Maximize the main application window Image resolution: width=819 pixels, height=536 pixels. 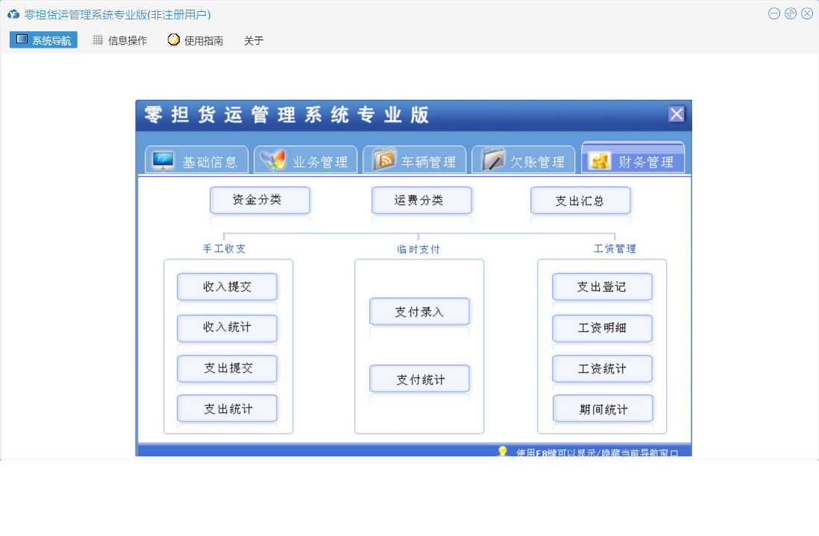coord(791,13)
